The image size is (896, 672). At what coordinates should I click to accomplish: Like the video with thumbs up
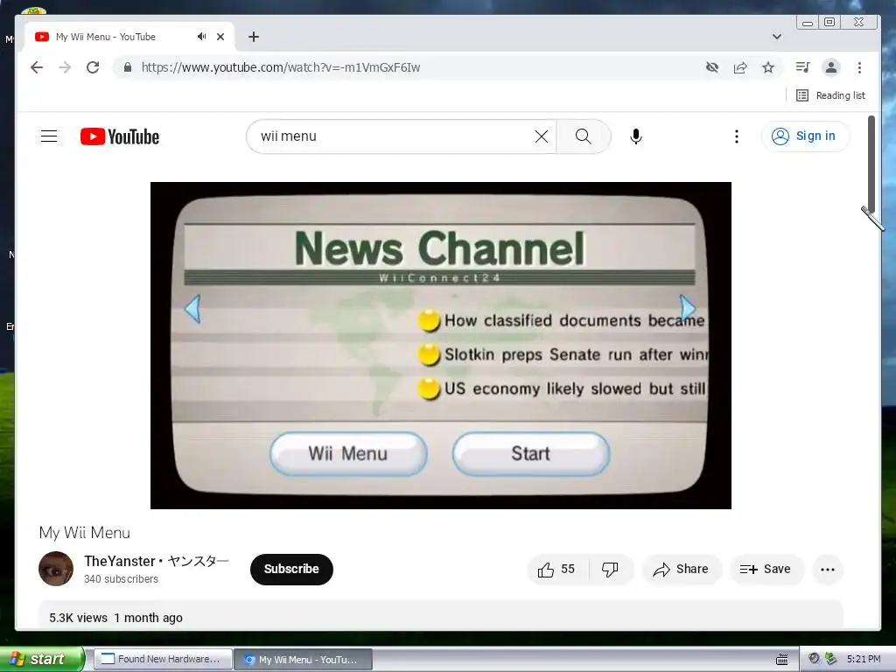[x=557, y=569]
